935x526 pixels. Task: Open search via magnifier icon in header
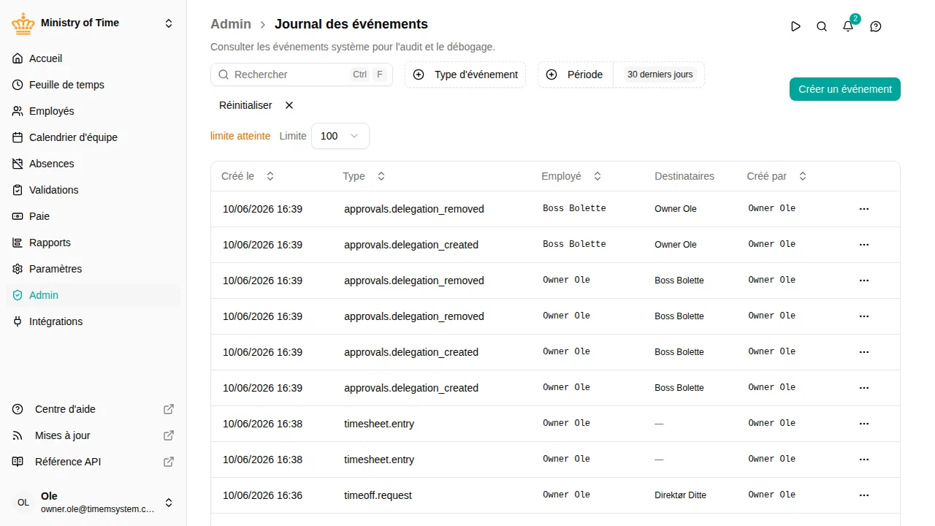coord(822,26)
